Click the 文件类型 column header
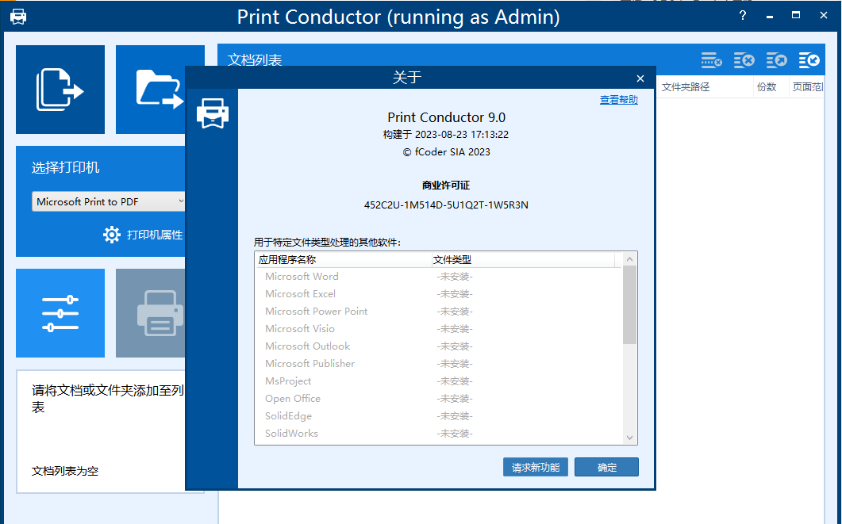The image size is (842, 524). coord(524,259)
